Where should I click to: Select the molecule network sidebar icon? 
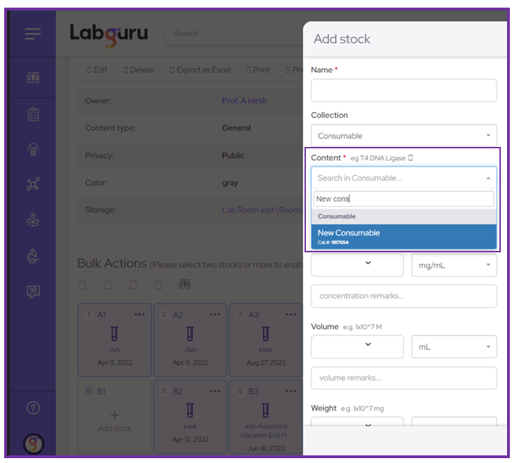tap(33, 184)
